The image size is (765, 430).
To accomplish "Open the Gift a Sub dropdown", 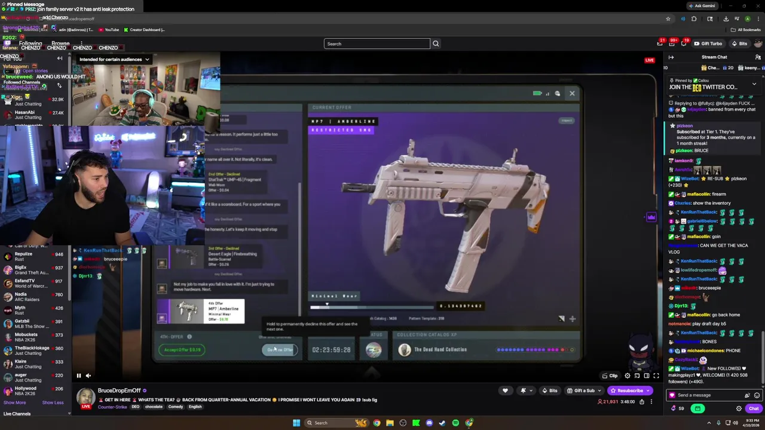I will coord(584,391).
